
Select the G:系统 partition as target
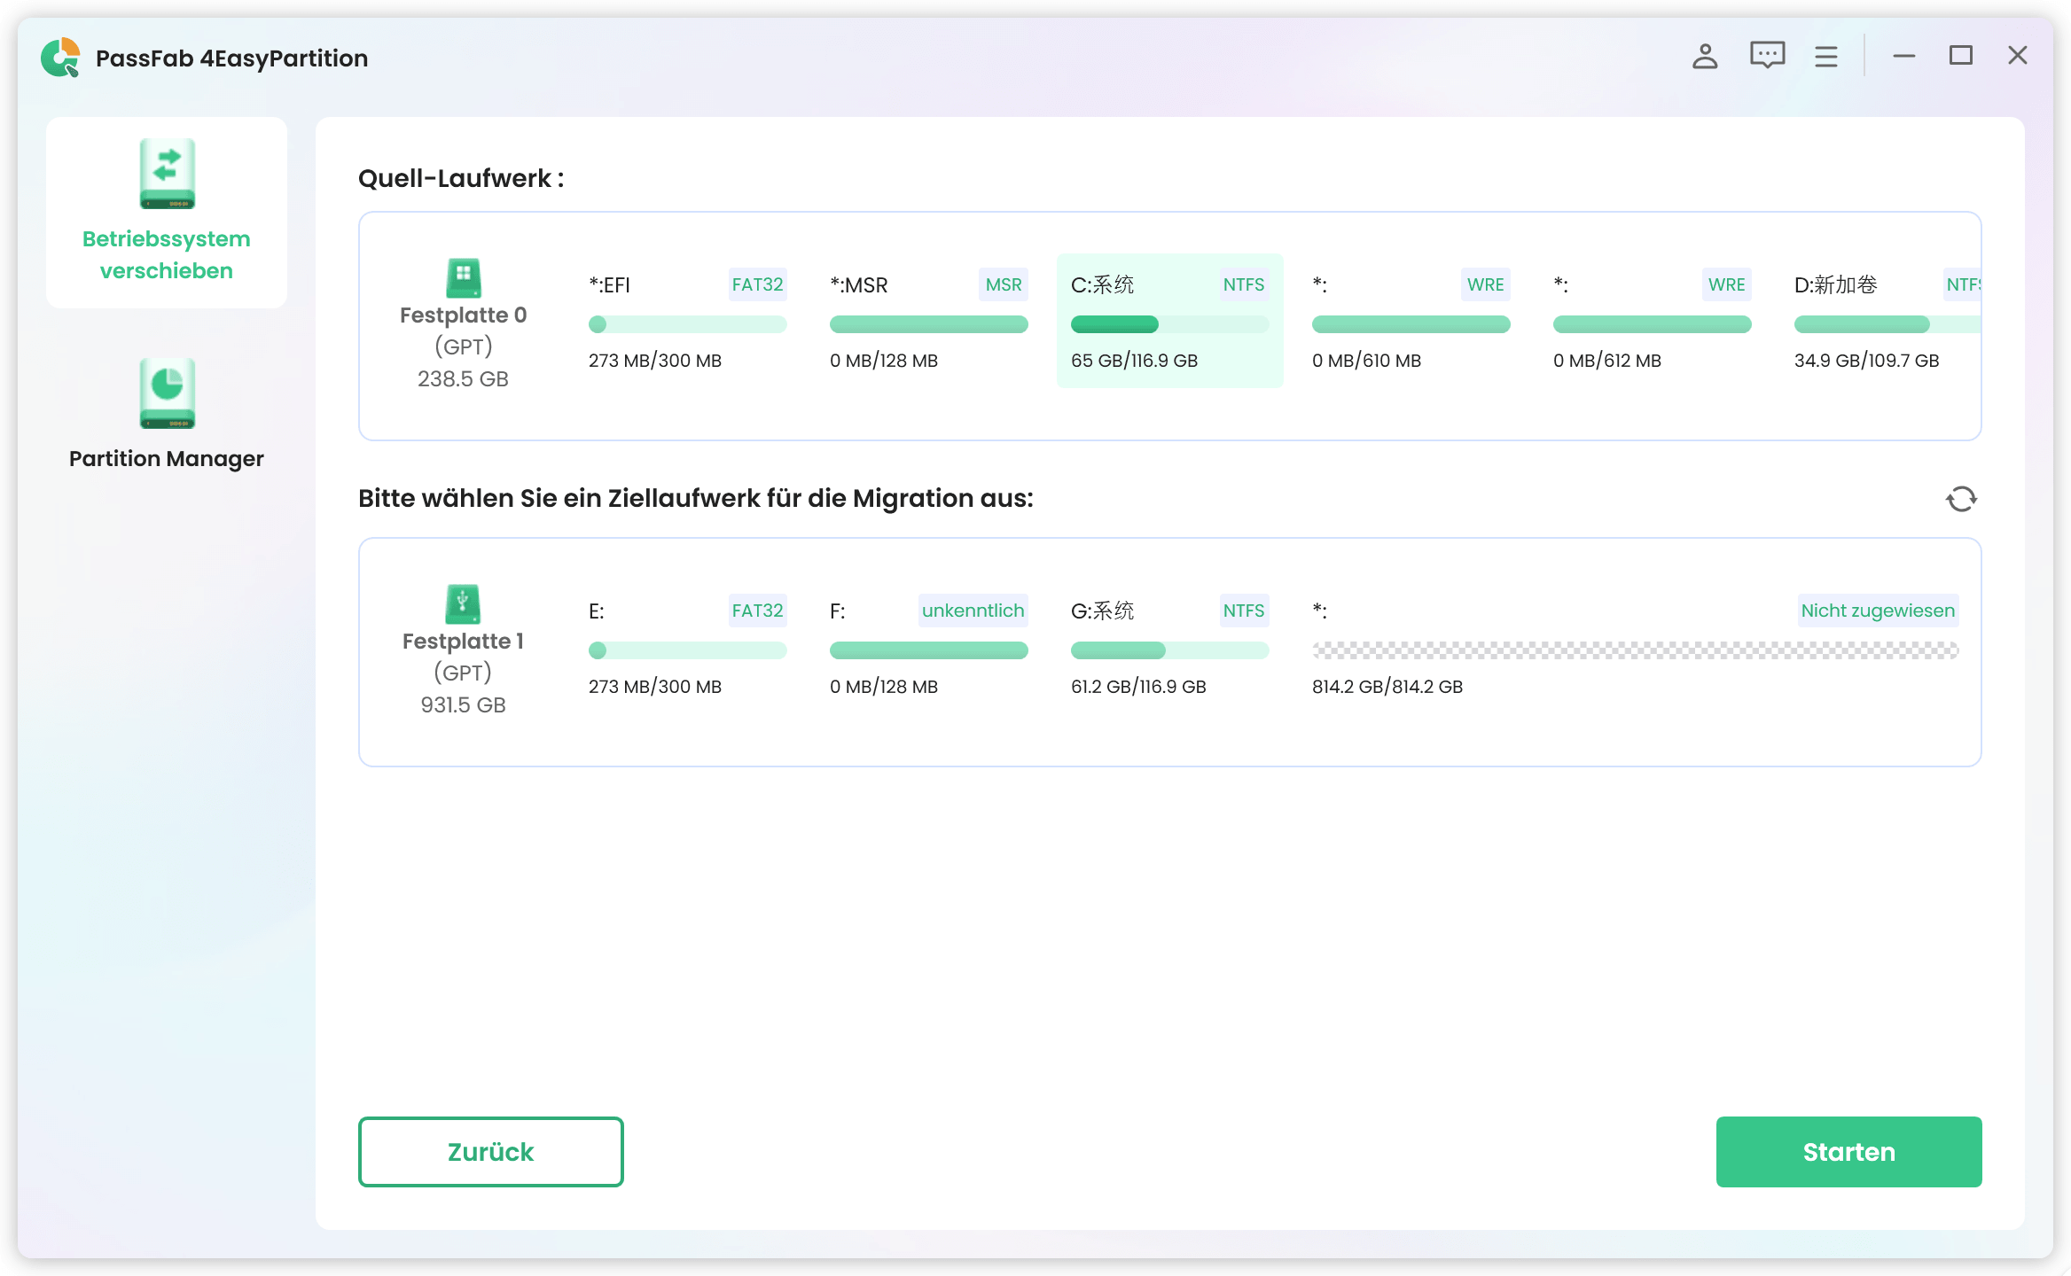[1169, 647]
